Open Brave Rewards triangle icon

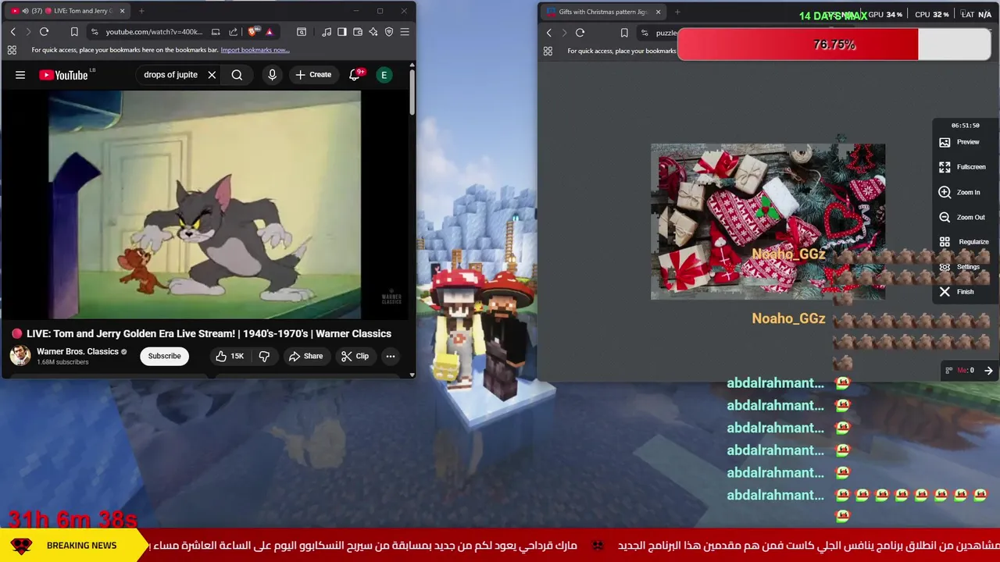click(x=270, y=32)
